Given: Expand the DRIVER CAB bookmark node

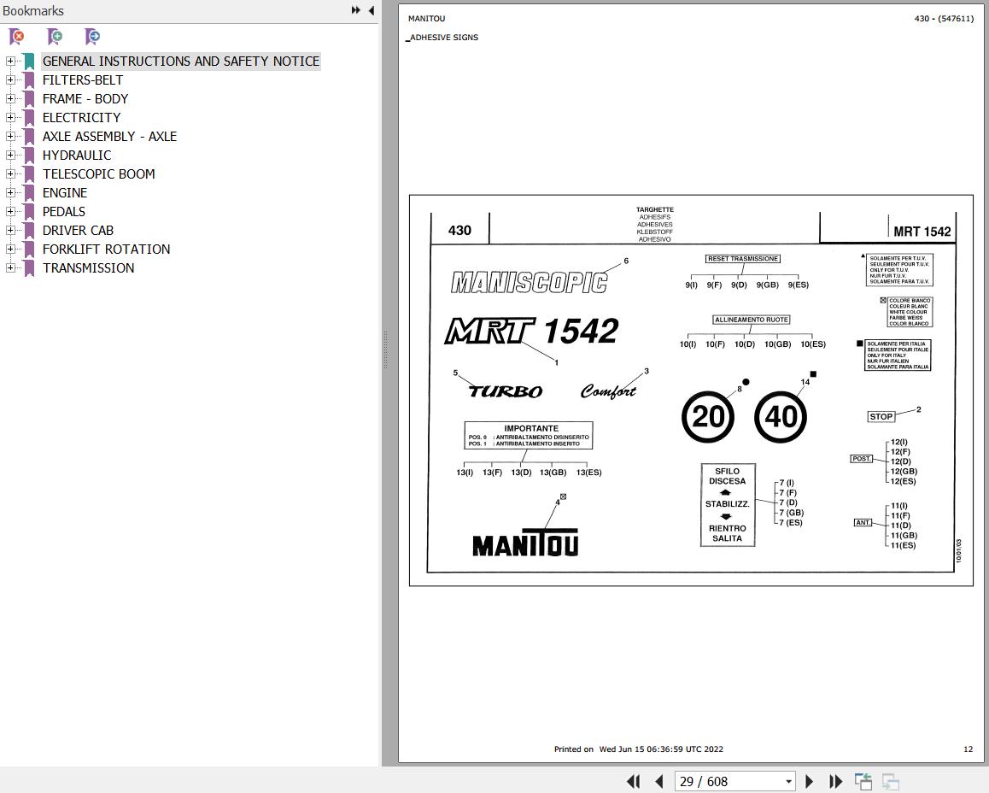Looking at the screenshot, I should pos(10,230).
